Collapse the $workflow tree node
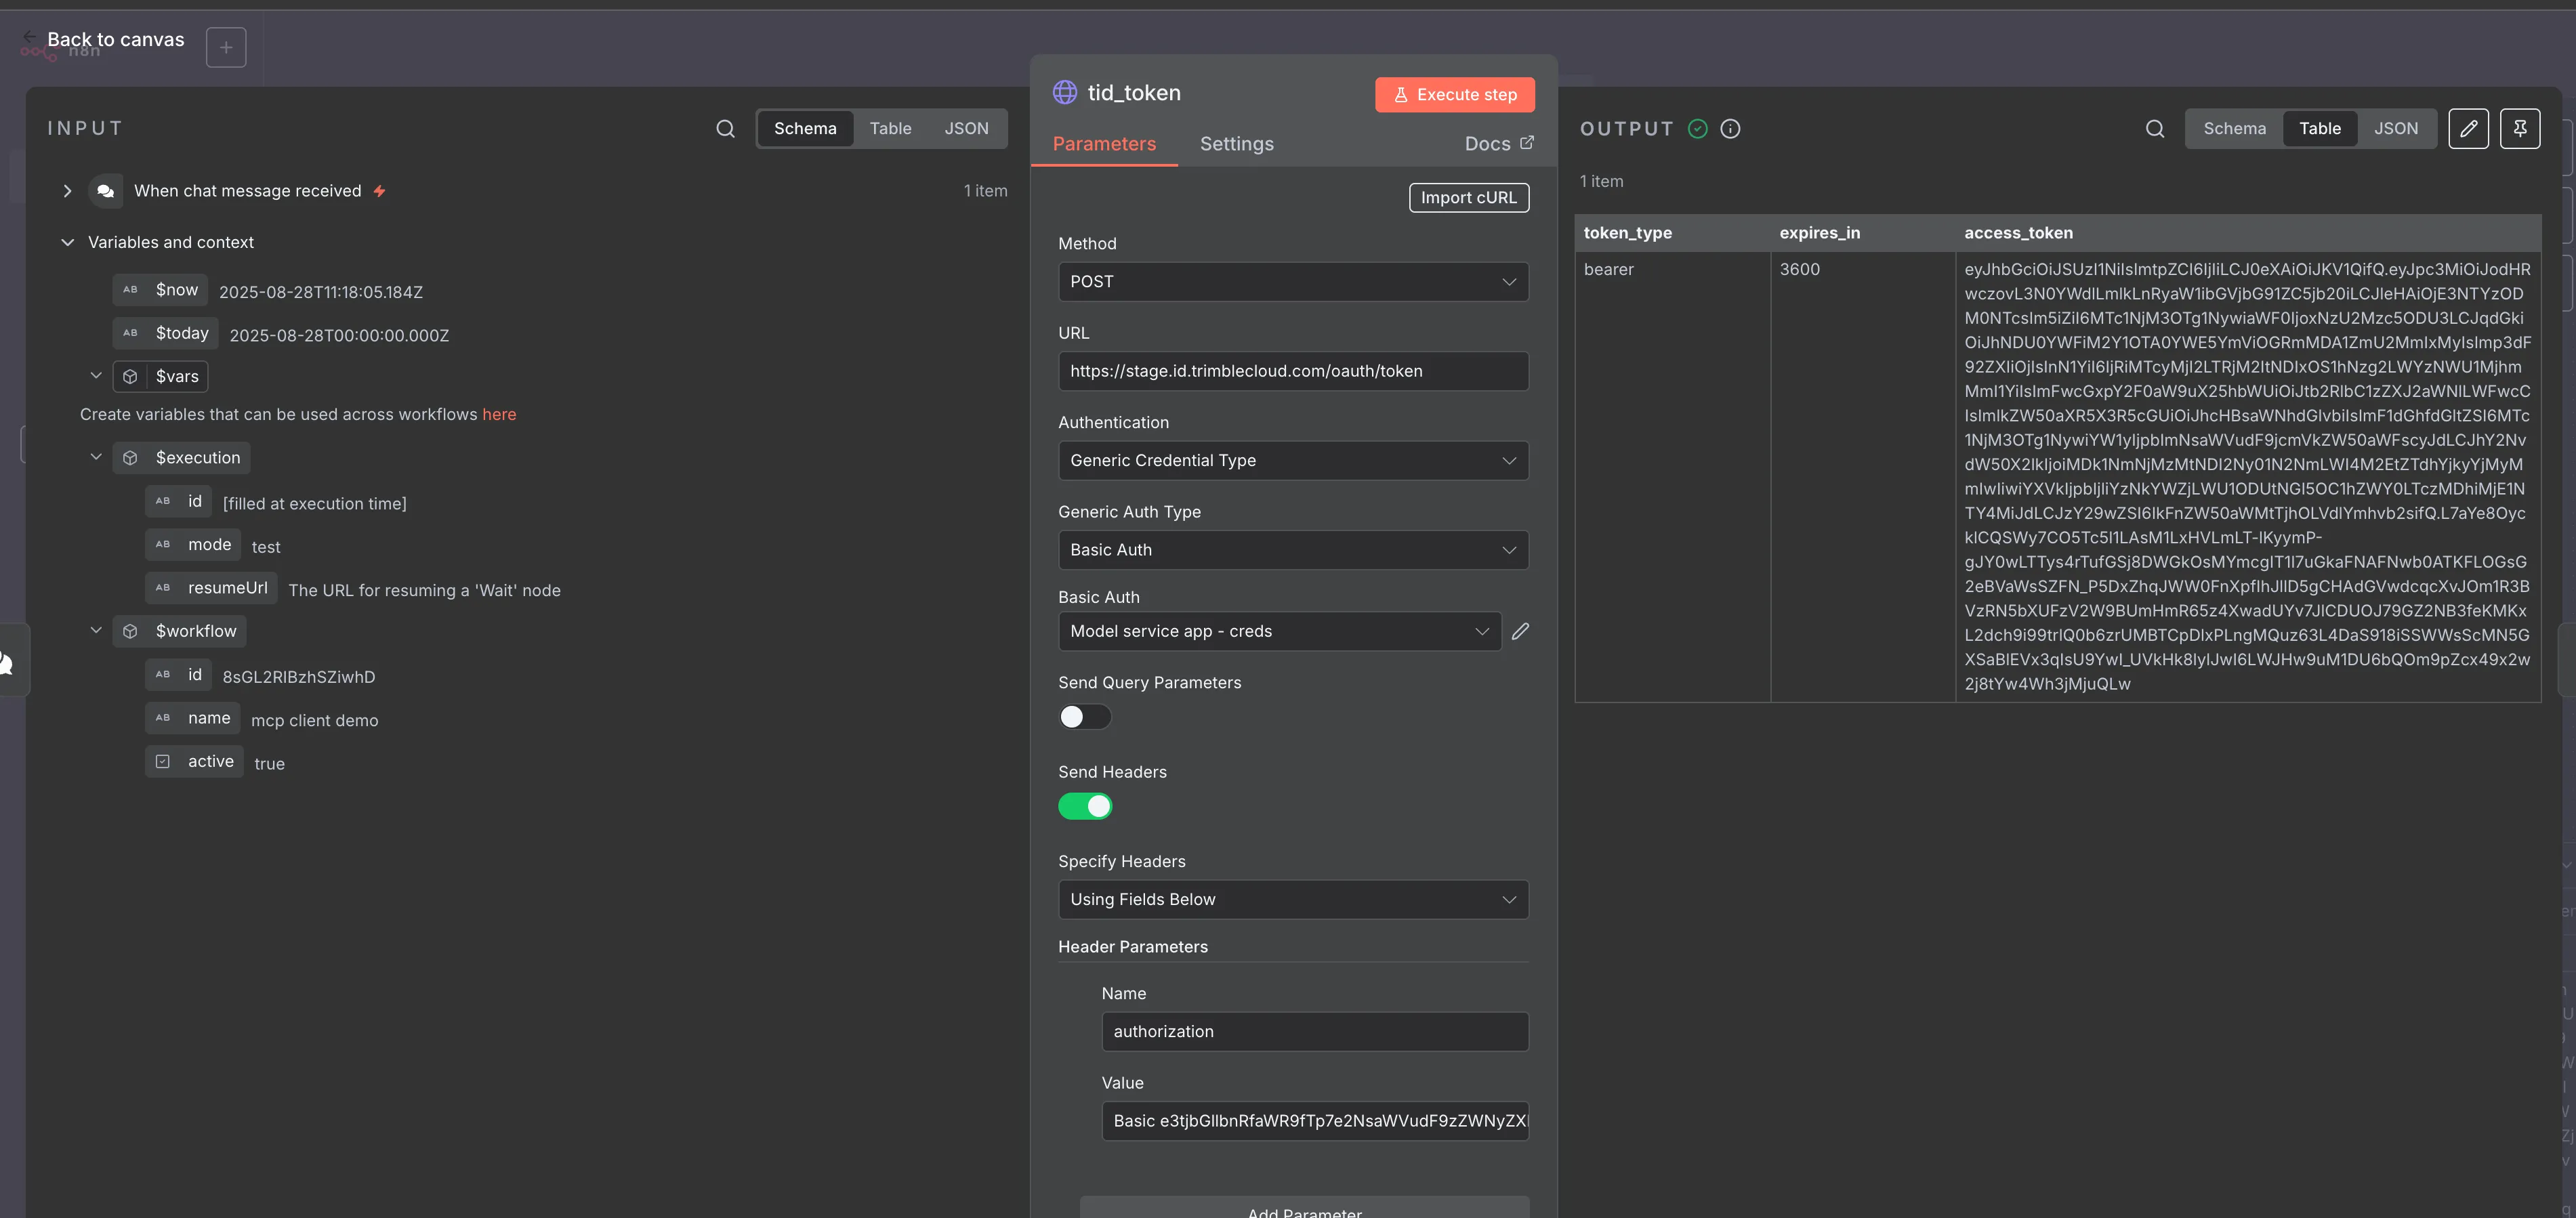 [x=95, y=630]
